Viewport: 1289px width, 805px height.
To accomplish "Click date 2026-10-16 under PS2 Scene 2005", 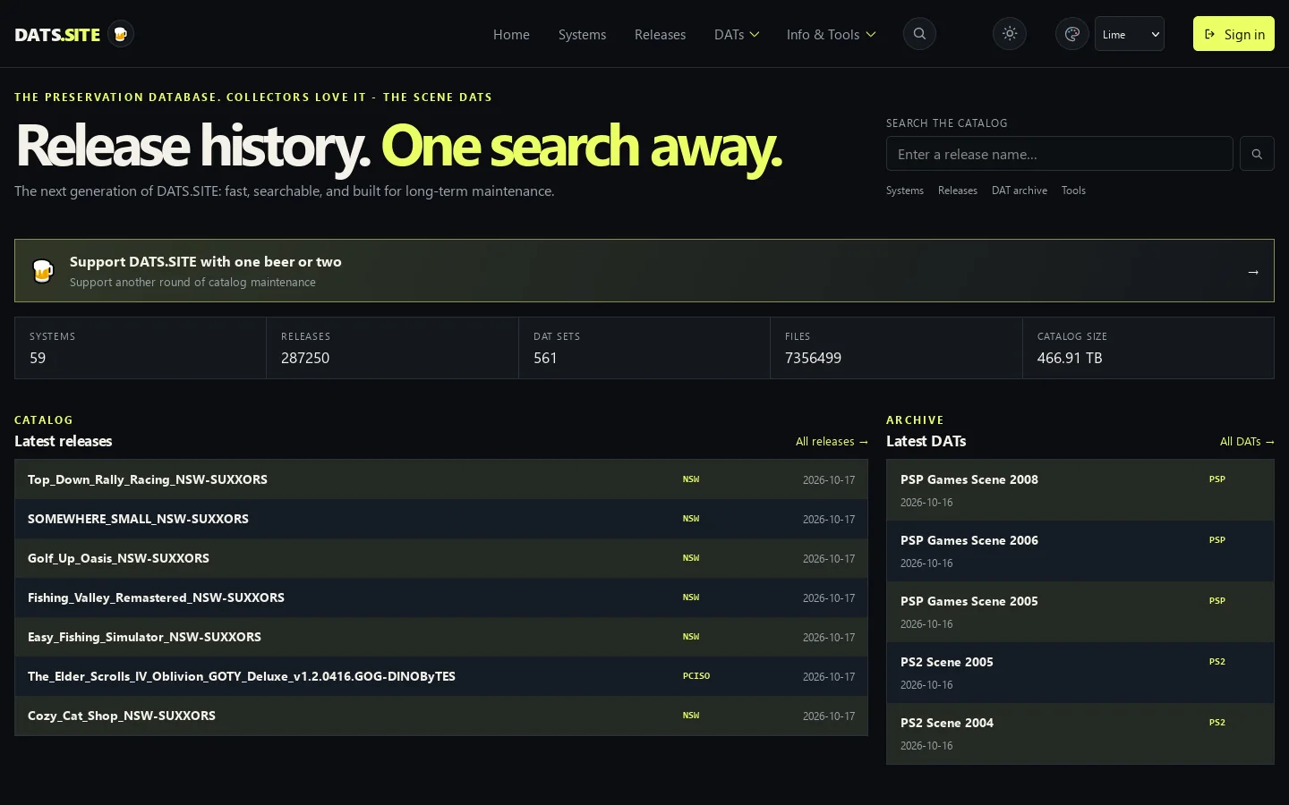I will (x=926, y=685).
